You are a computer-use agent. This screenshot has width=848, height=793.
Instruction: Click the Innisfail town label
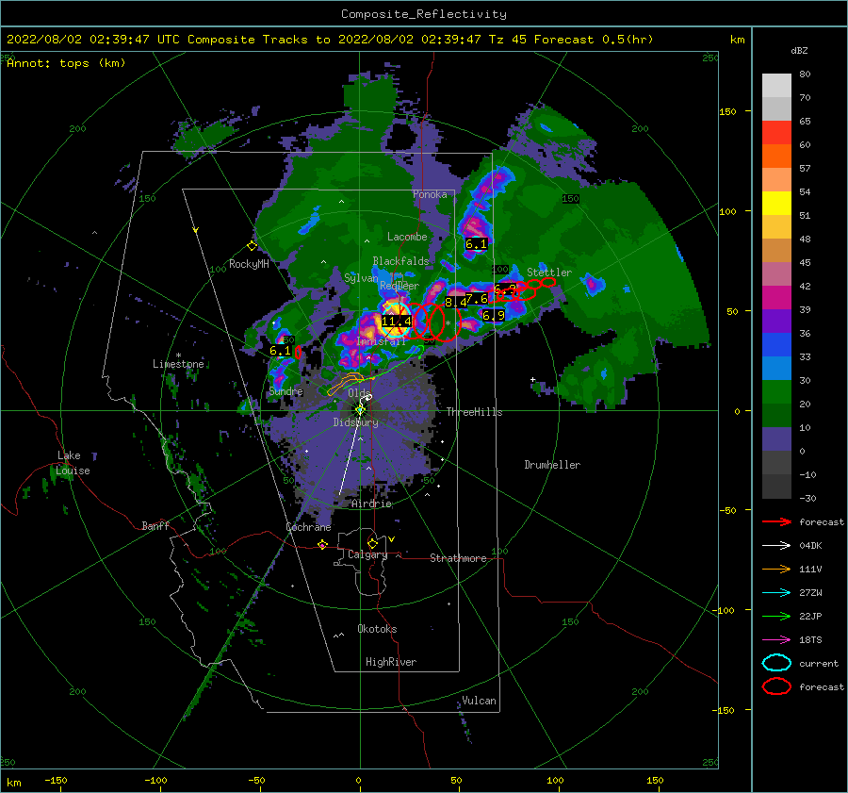coord(381,342)
